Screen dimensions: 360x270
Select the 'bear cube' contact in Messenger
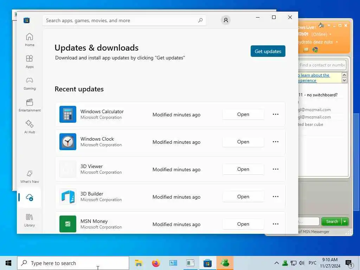click(x=311, y=124)
